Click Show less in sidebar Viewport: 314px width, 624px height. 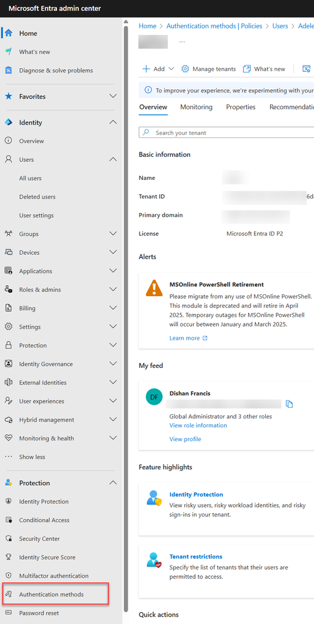(x=32, y=457)
